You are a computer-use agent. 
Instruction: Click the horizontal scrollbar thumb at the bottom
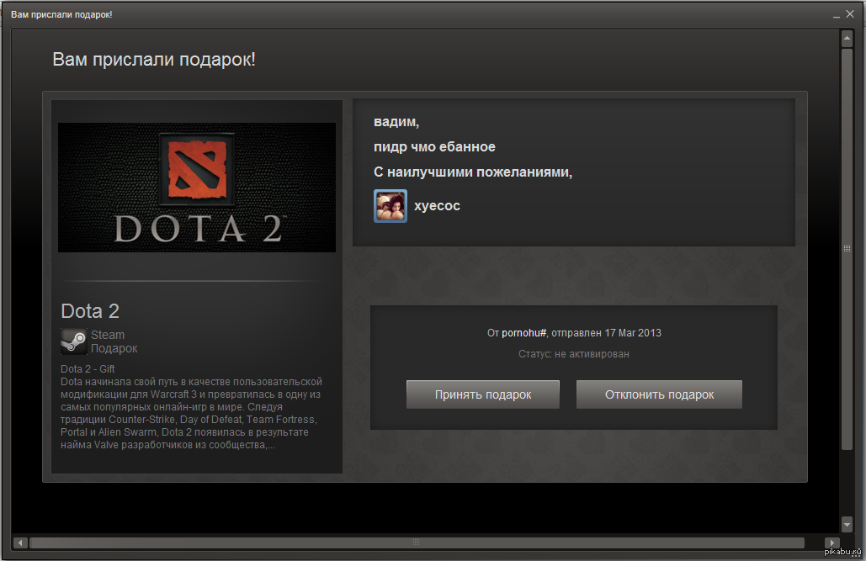coord(416,542)
